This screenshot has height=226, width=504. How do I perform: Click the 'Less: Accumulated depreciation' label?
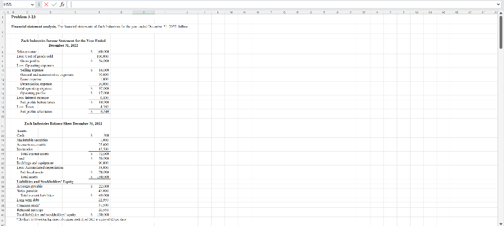coord(40,167)
